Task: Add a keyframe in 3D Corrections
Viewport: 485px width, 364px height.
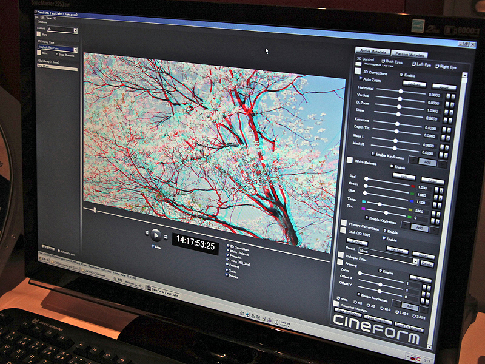Action: tap(427, 162)
